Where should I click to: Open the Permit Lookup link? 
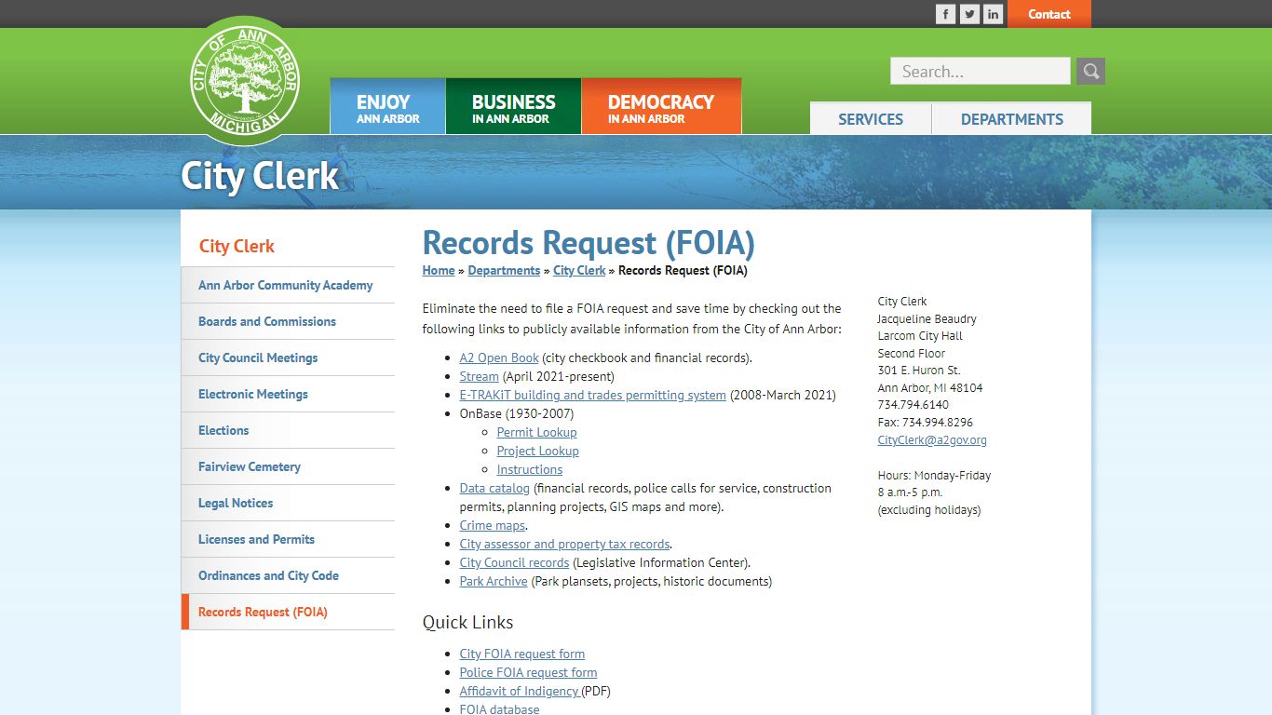[x=536, y=432]
